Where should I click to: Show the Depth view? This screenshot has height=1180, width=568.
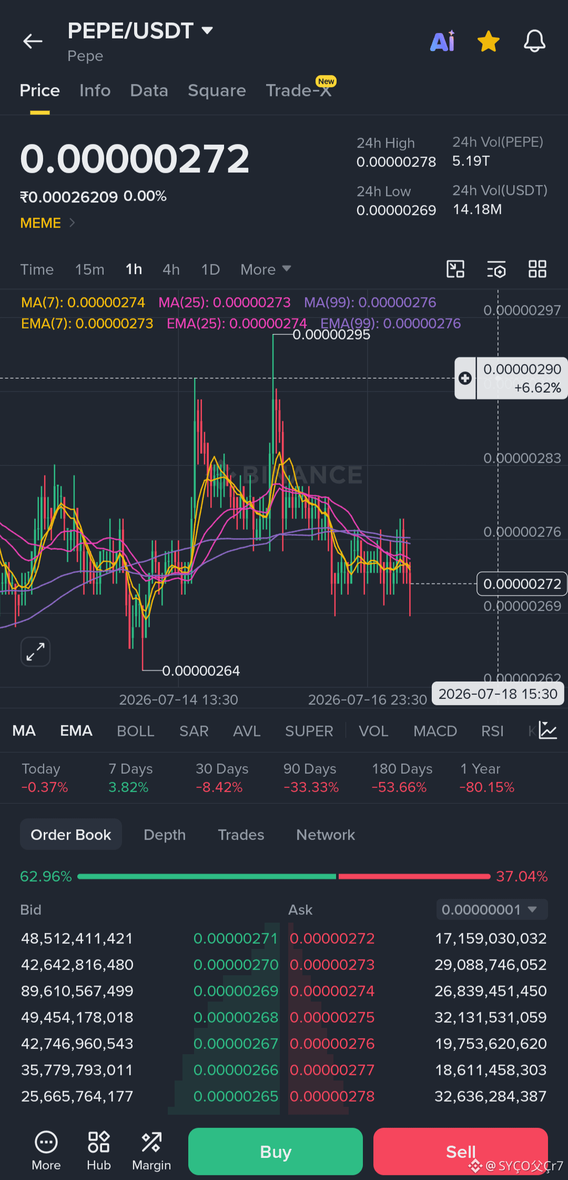coord(165,834)
